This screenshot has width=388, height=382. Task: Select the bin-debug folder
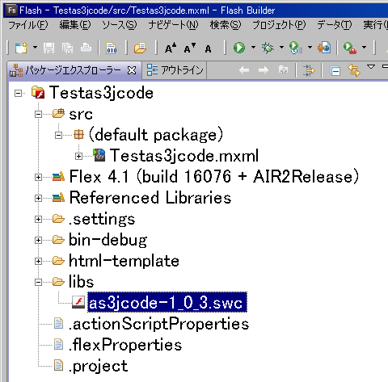[x=108, y=240]
